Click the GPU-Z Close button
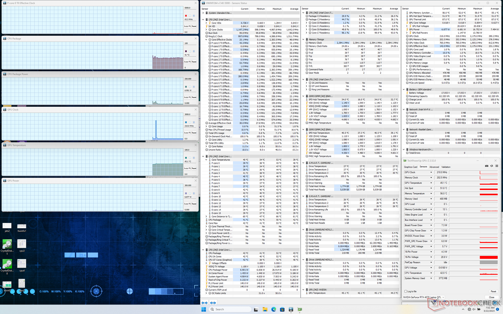The height and width of the screenshot is (314, 503). click(x=492, y=297)
